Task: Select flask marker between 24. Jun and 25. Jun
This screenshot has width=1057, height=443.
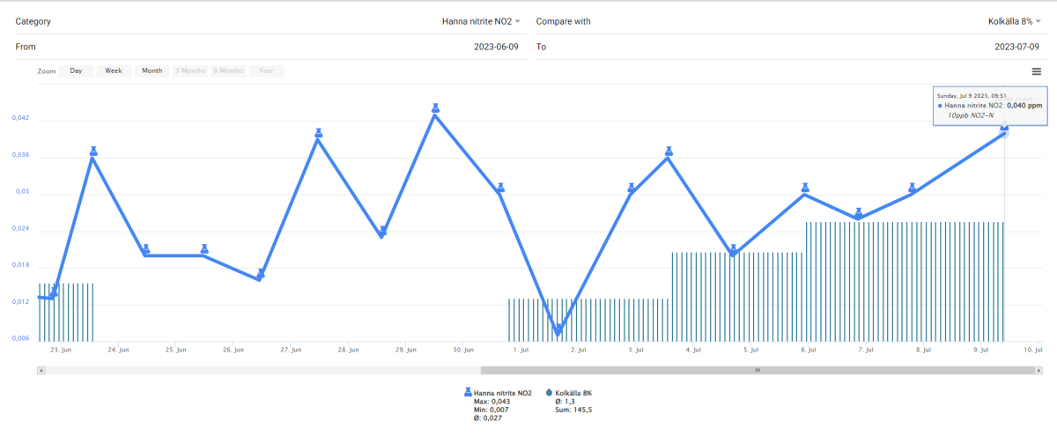Action: [x=146, y=249]
